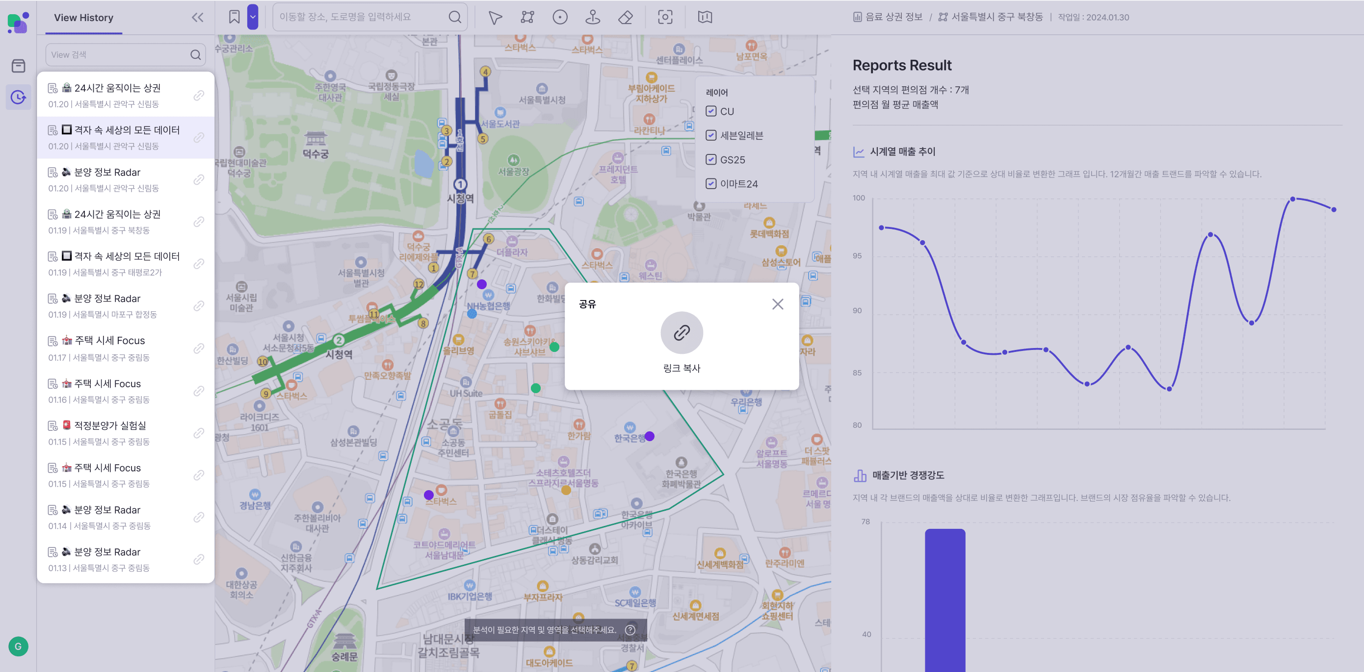Click the purple bar in competition chart

coord(944,600)
